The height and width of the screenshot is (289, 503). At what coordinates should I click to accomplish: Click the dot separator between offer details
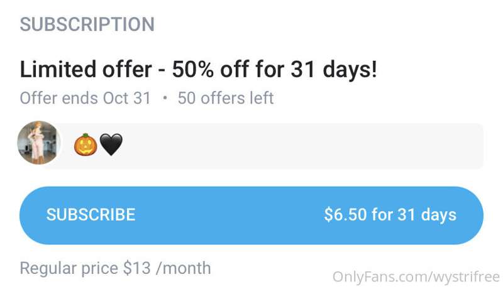[x=165, y=98]
